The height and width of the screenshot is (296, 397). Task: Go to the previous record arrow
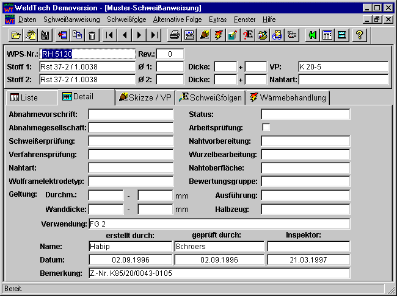pos(125,35)
